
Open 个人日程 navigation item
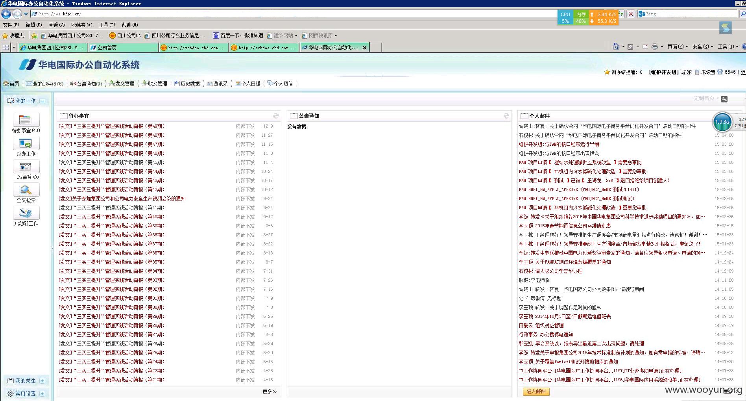[x=248, y=84]
